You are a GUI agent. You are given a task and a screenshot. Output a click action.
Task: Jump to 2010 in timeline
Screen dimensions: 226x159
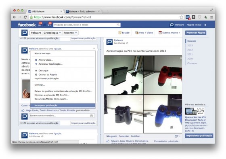tap(190, 59)
